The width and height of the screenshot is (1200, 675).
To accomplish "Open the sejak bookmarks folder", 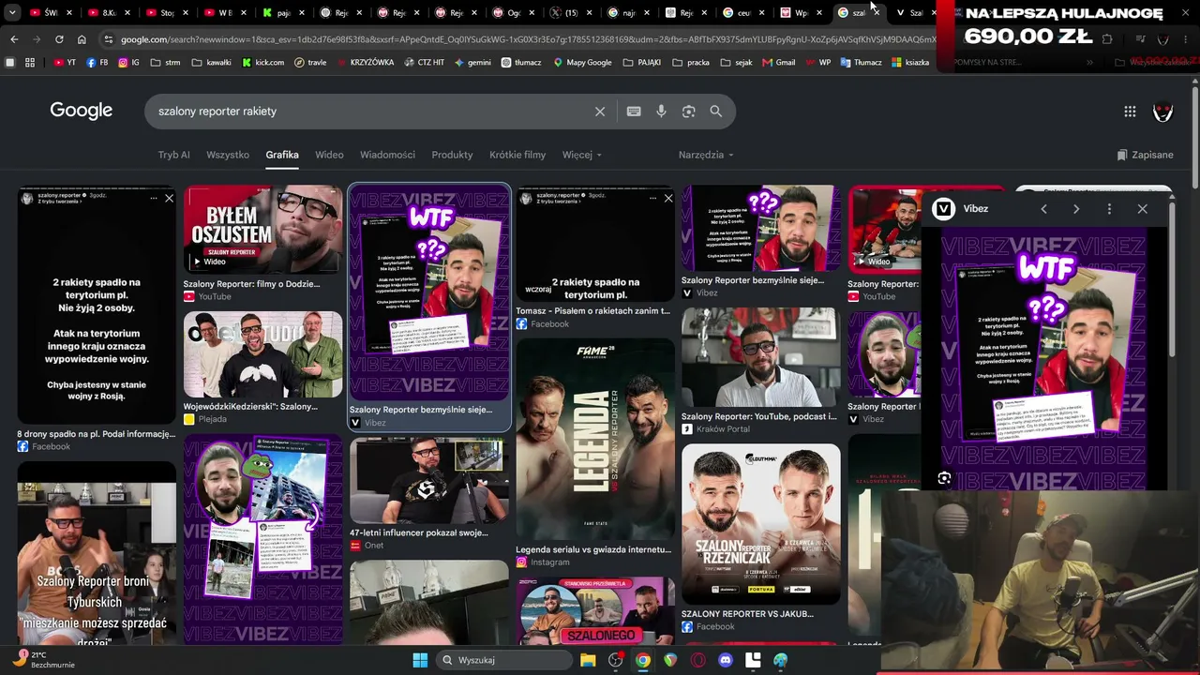I will pos(736,62).
